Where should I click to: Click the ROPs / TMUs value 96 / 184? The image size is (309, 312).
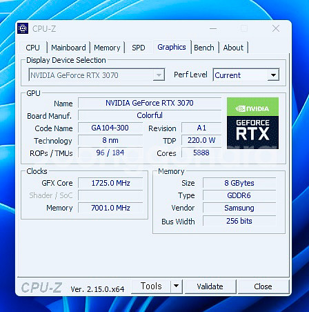click(110, 153)
